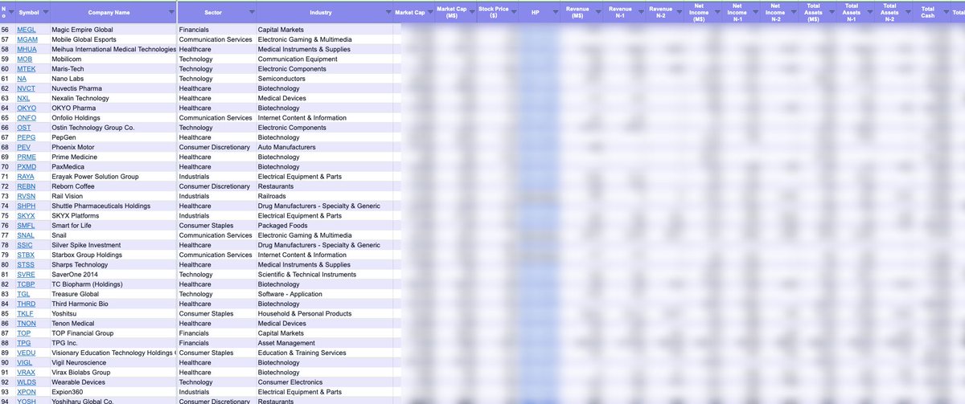The image size is (965, 404).
Task: Select the Nano Labs company cell
Action: 112,79
